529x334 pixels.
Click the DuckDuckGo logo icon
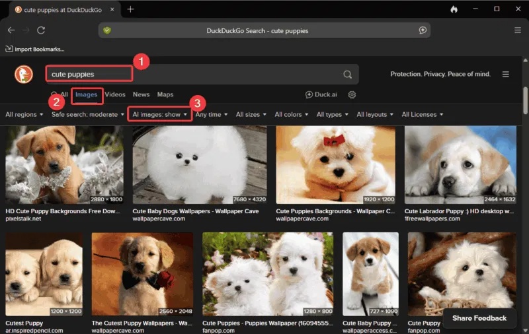click(24, 75)
